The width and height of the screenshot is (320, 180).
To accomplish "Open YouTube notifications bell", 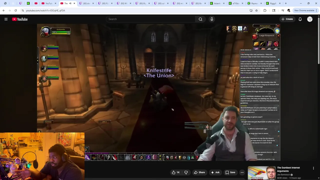I will [x=300, y=19].
